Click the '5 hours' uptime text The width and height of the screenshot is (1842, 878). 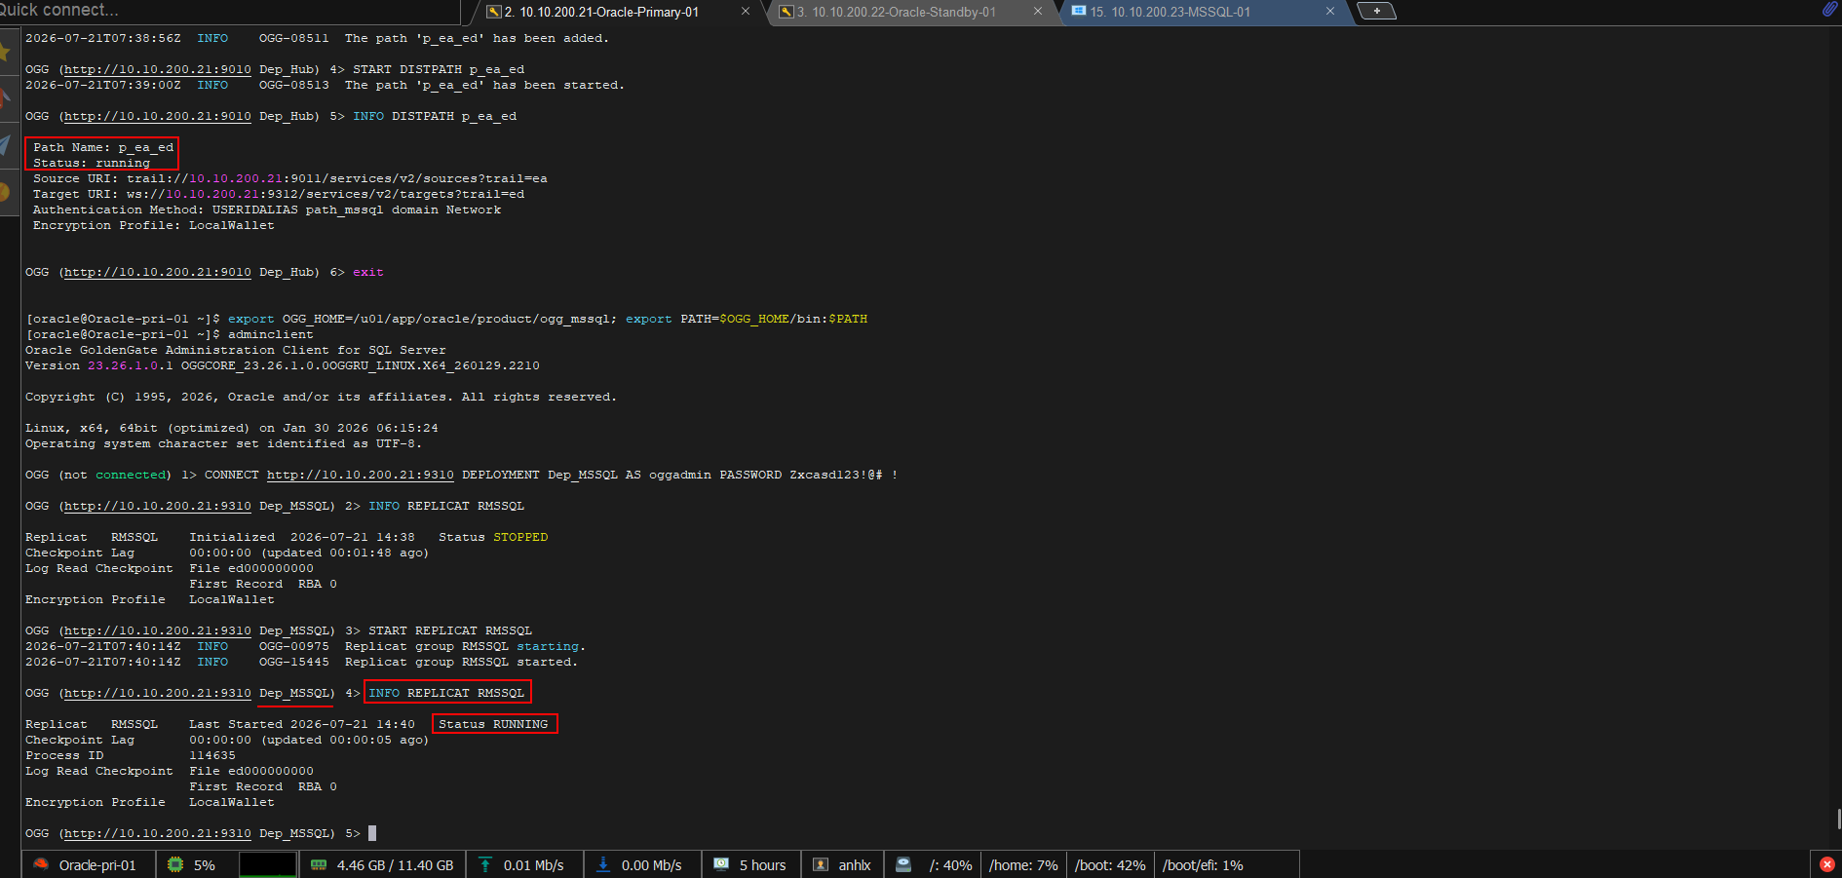click(x=762, y=864)
